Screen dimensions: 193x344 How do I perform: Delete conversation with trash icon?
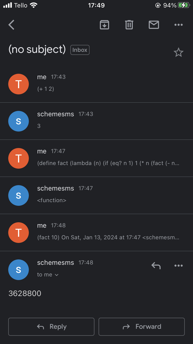[x=129, y=25]
